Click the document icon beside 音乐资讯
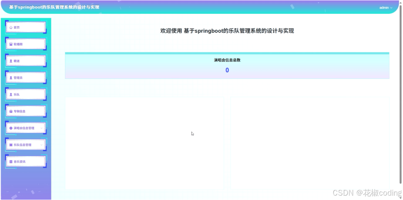 point(11,162)
